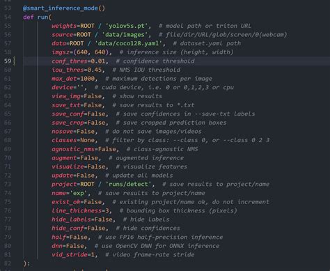
Task: Click the classes None value
Action: coord(87,140)
